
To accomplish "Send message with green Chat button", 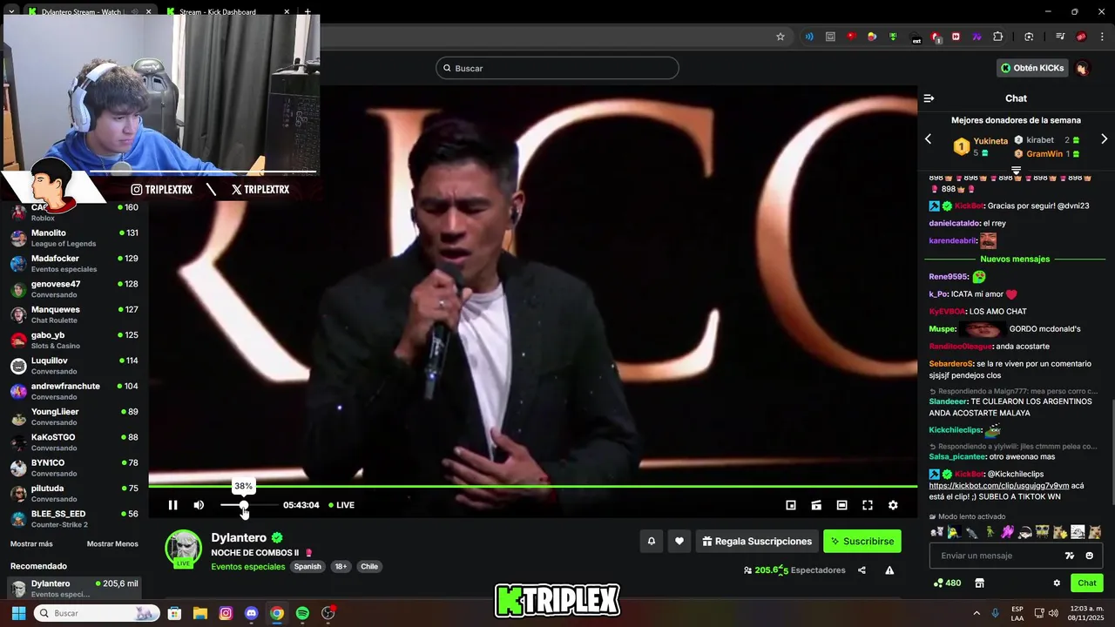I will pyautogui.click(x=1087, y=583).
